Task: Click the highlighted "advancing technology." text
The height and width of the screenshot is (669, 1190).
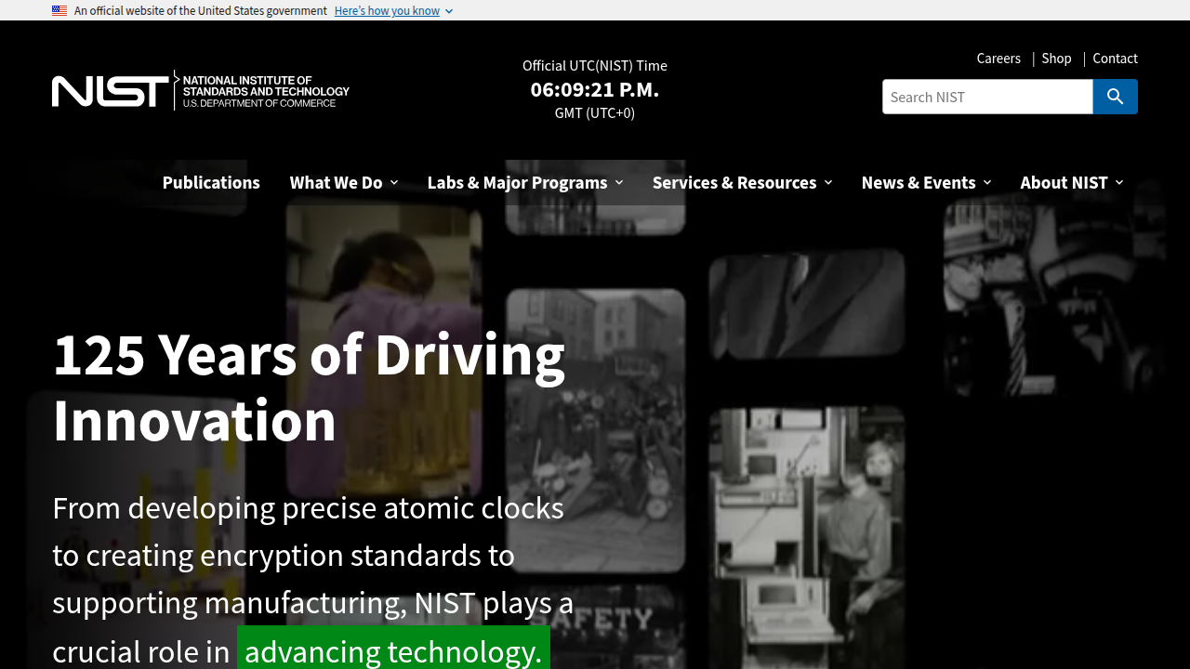Action: [393, 650]
